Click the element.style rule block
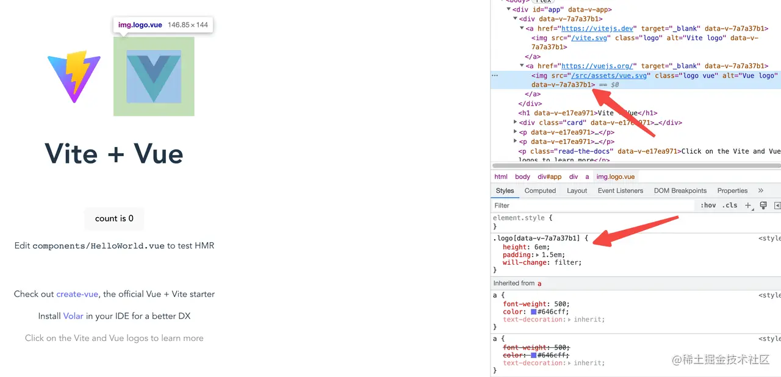The image size is (781, 377). click(x=636, y=222)
